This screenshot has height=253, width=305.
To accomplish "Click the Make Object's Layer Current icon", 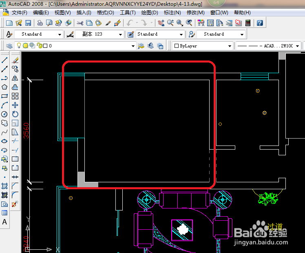I will pos(141,46).
